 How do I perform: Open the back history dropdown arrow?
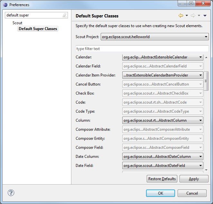click(187, 15)
